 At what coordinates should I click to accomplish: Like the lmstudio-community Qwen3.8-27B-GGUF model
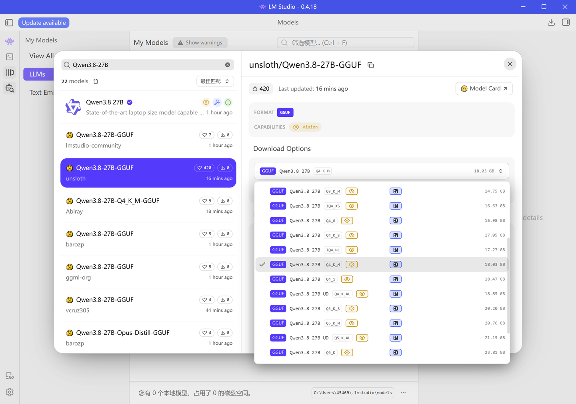click(x=207, y=135)
